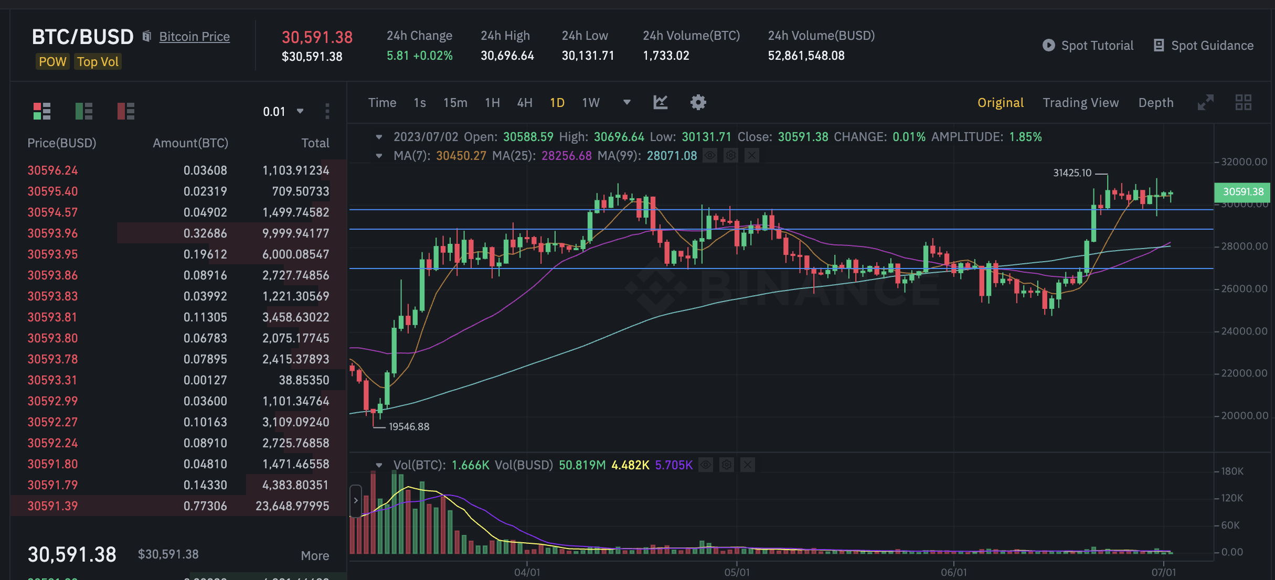The width and height of the screenshot is (1275, 580).
Task: Open the Bitcoin Price link
Action: pyautogui.click(x=194, y=37)
